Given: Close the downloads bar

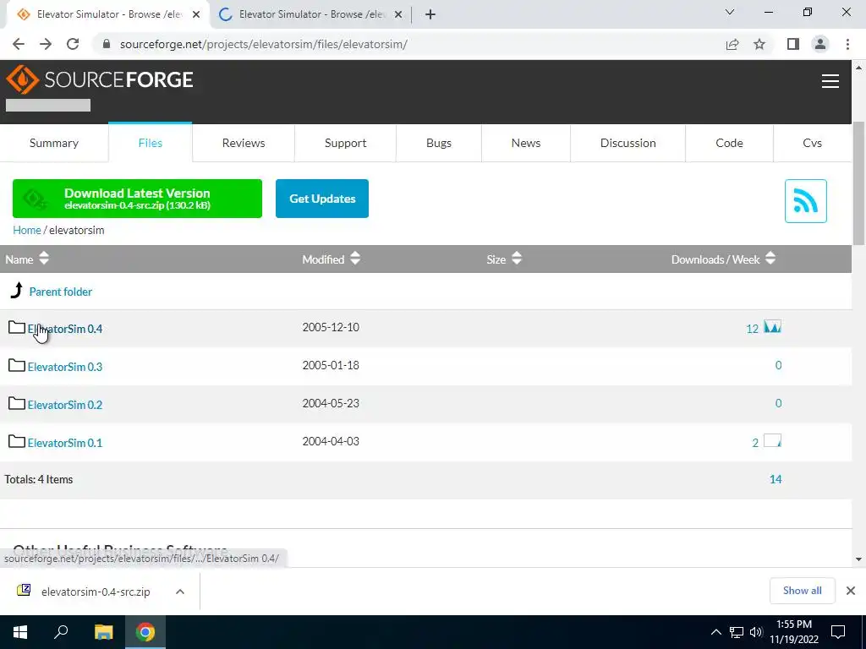Looking at the screenshot, I should [851, 591].
